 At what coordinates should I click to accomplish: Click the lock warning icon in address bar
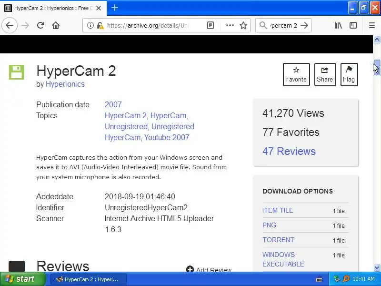click(x=100, y=25)
